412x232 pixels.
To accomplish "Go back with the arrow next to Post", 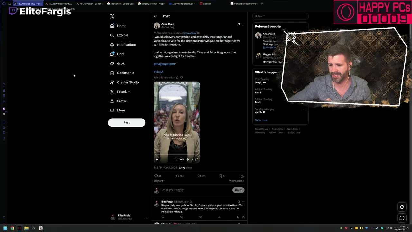I will 155,16.
